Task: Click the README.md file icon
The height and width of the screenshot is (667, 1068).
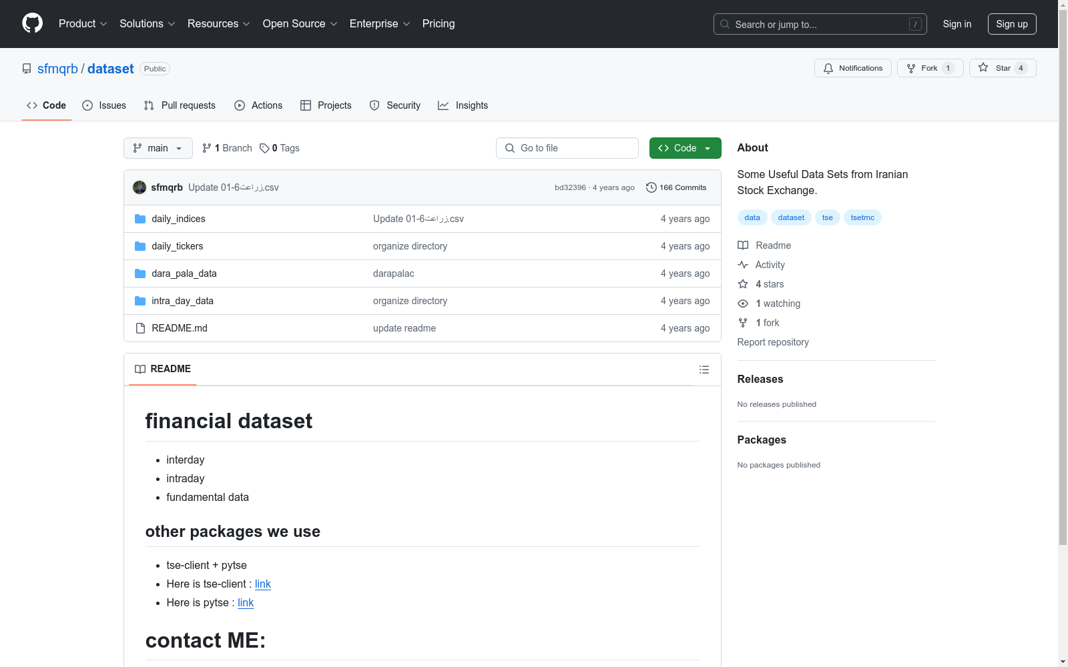Action: click(x=140, y=328)
